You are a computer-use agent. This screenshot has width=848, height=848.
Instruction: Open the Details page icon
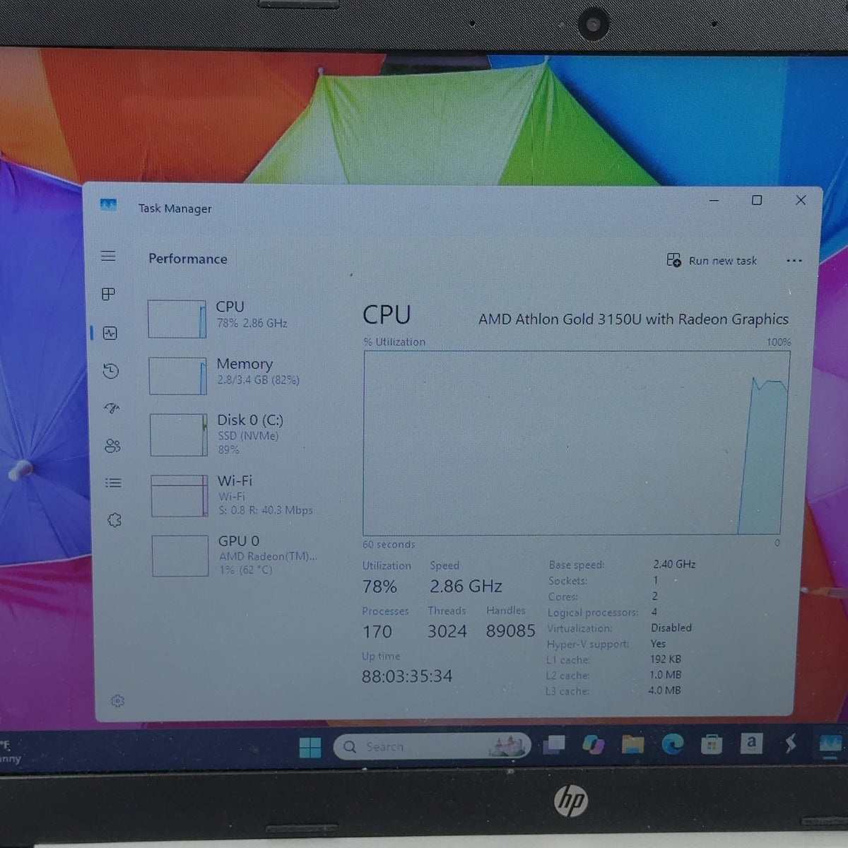pos(113,483)
